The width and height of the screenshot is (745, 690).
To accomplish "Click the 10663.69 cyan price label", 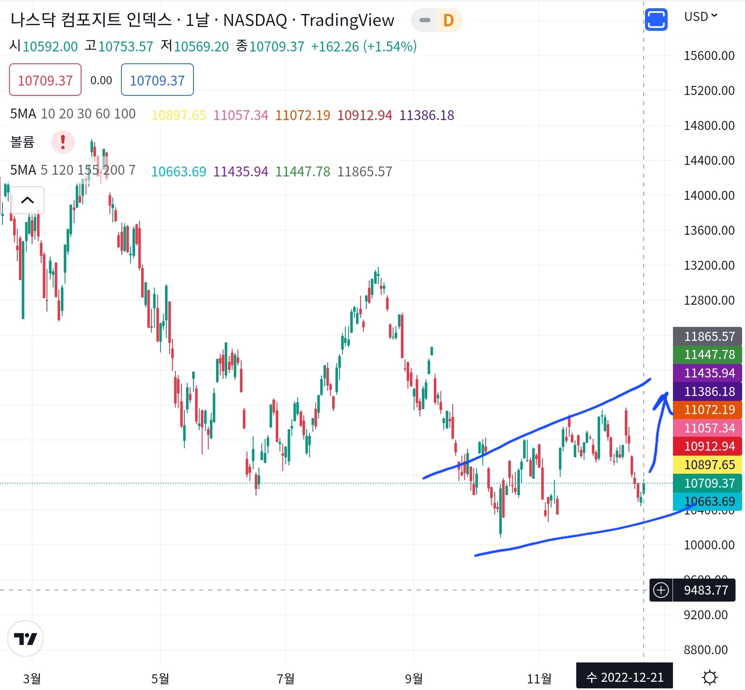I will [x=707, y=501].
